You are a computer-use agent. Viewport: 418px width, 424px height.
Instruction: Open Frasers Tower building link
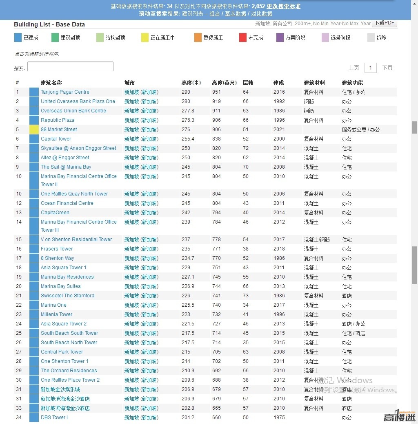pyautogui.click(x=57, y=249)
